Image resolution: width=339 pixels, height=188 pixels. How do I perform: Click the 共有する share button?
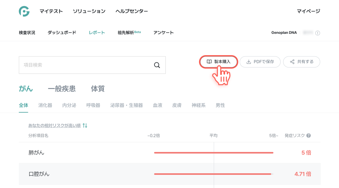(x=301, y=62)
